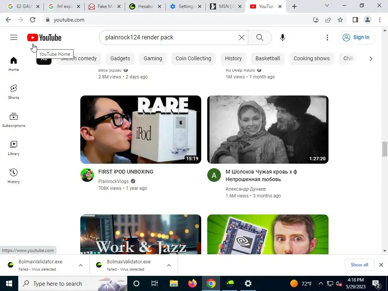Click the page vertical scrollbar thumb
388x291 pixels.
(385, 149)
